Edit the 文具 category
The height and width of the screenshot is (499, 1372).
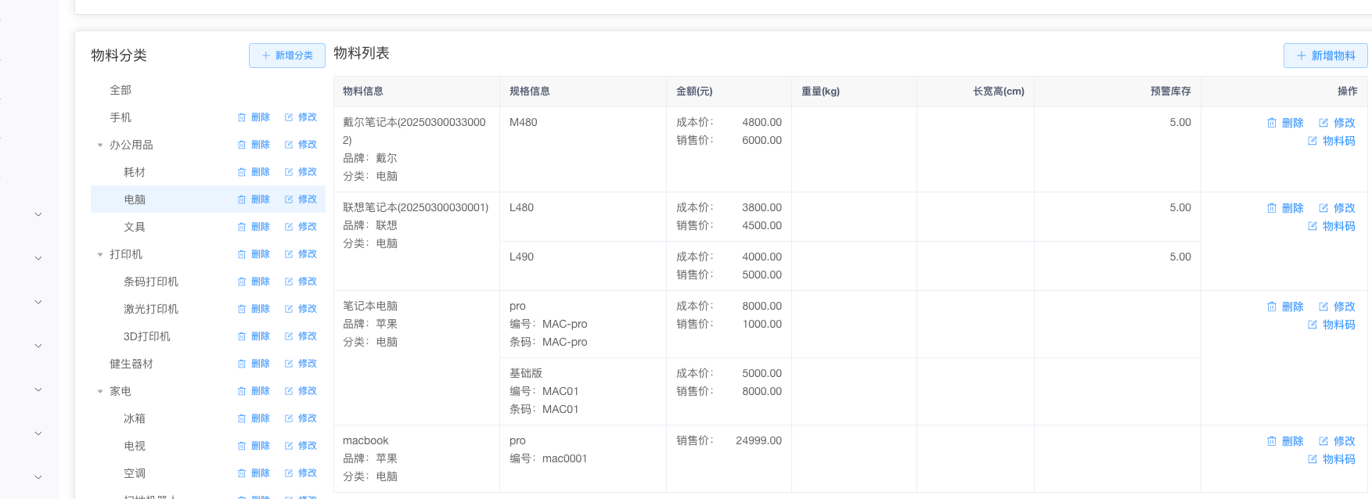301,227
